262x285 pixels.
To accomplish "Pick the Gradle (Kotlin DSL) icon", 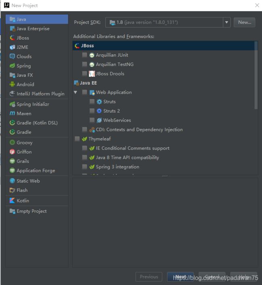I will click(12, 123).
